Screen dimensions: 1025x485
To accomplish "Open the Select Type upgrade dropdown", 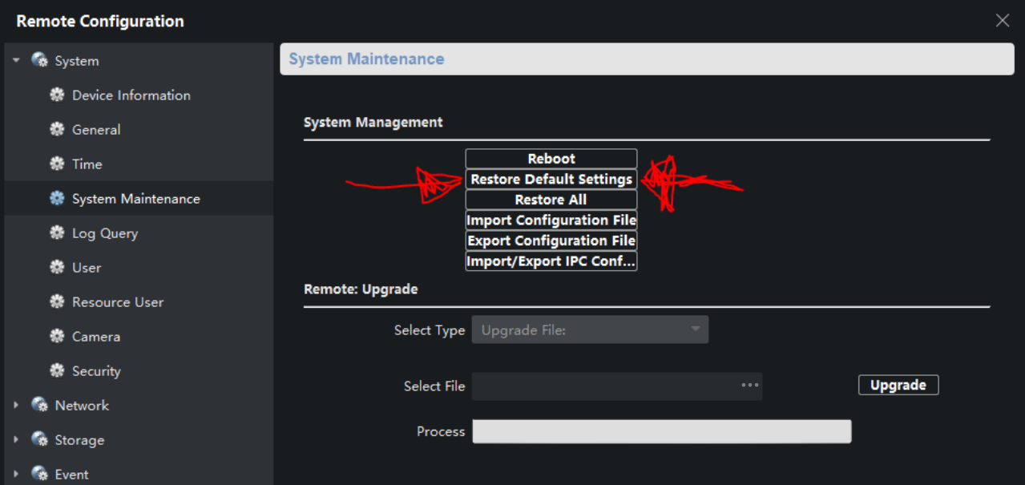I will coord(590,330).
